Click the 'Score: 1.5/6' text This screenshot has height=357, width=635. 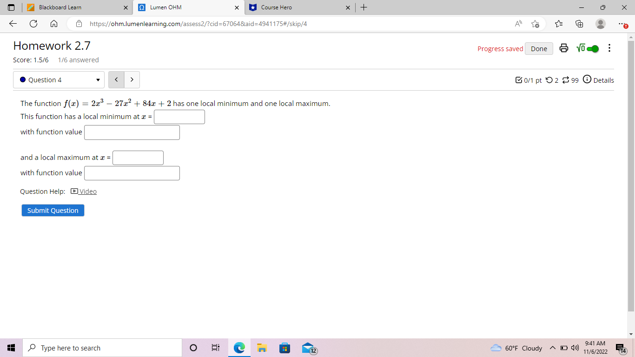coord(31,60)
